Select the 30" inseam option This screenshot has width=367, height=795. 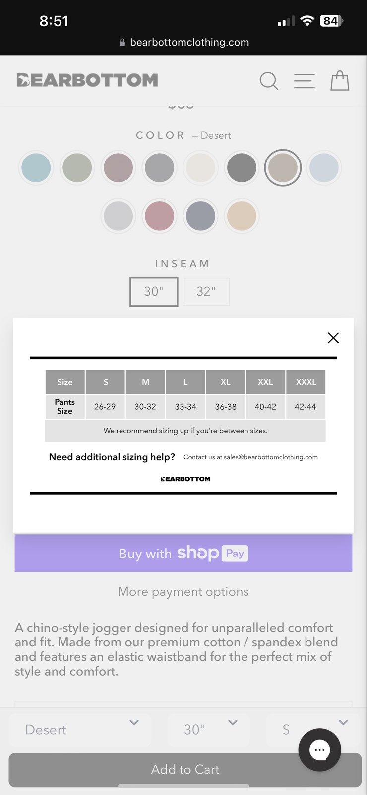click(154, 292)
